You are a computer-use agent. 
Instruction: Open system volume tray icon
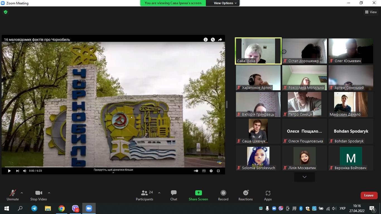pos(334,208)
